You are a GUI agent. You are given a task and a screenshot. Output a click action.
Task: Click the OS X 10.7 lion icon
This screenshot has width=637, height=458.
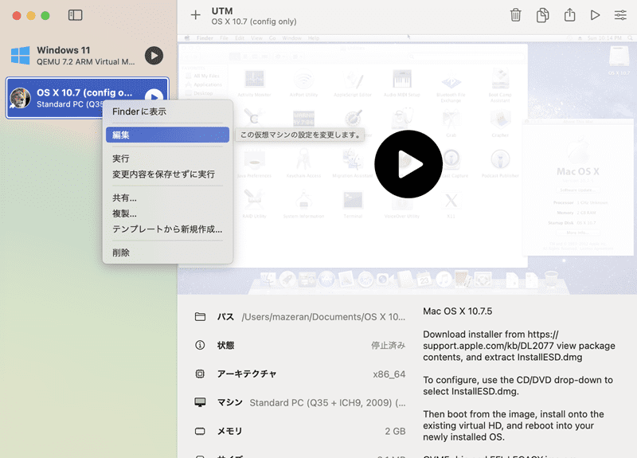(20, 98)
